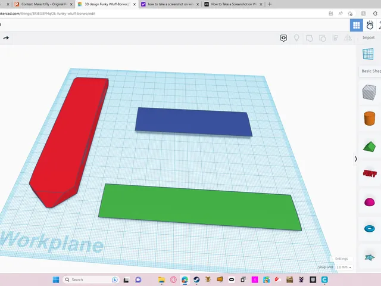Click the taskbar Search box
This screenshot has width=381, height=286.
(x=91, y=279)
